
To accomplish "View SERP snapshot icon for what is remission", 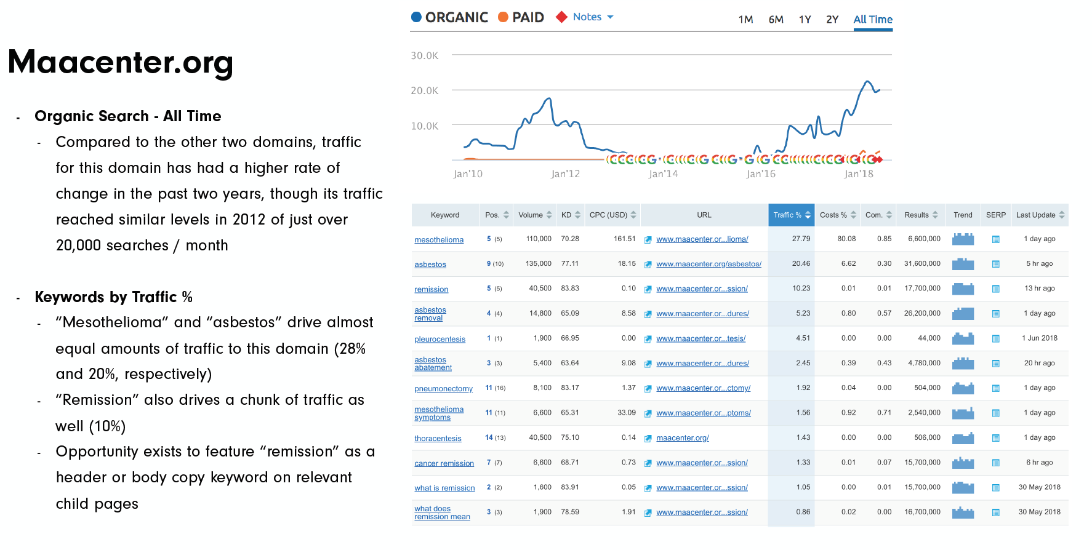I will coord(995,488).
